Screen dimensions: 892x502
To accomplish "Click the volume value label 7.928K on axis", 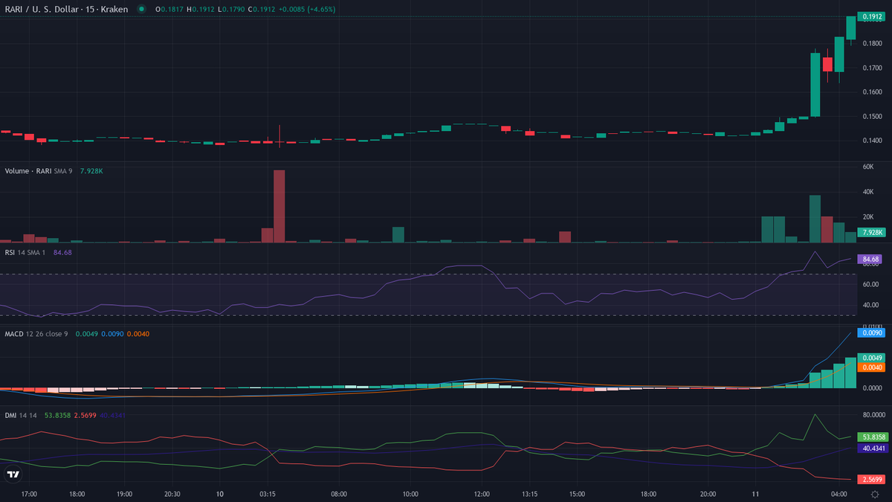I will [871, 233].
